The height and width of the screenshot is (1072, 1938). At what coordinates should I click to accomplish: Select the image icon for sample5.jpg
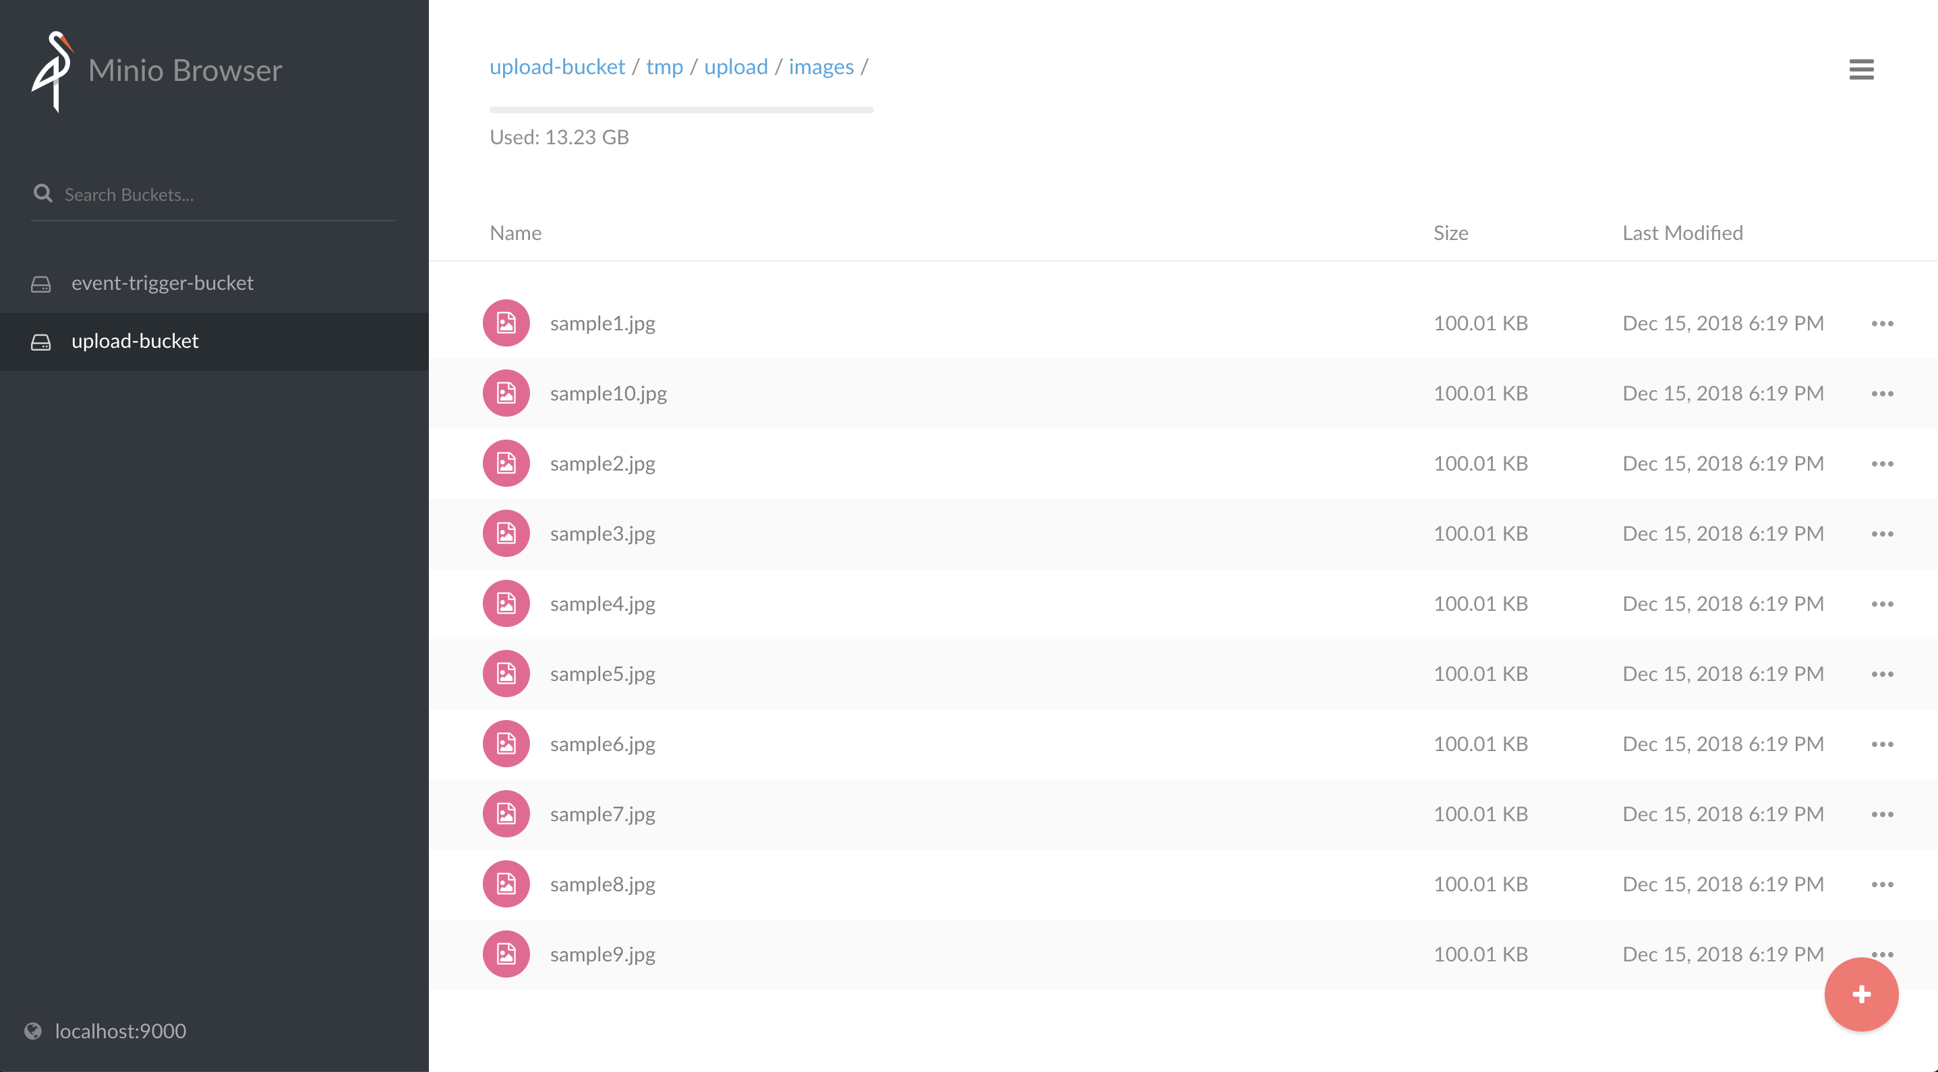(506, 674)
